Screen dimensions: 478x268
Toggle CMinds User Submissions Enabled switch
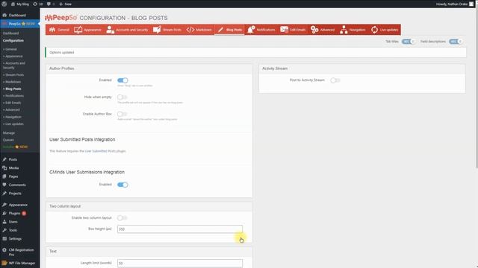[x=122, y=185]
